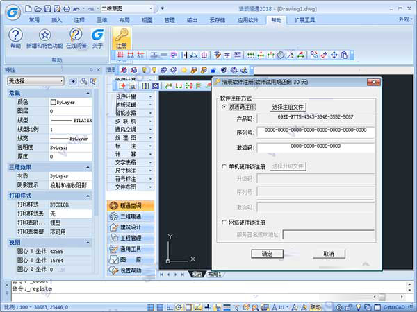Image resolution: width=417 pixels, height=312 pixels.
Task: Click the Open folder icon in quick access toolbar
Action: coord(38,9)
